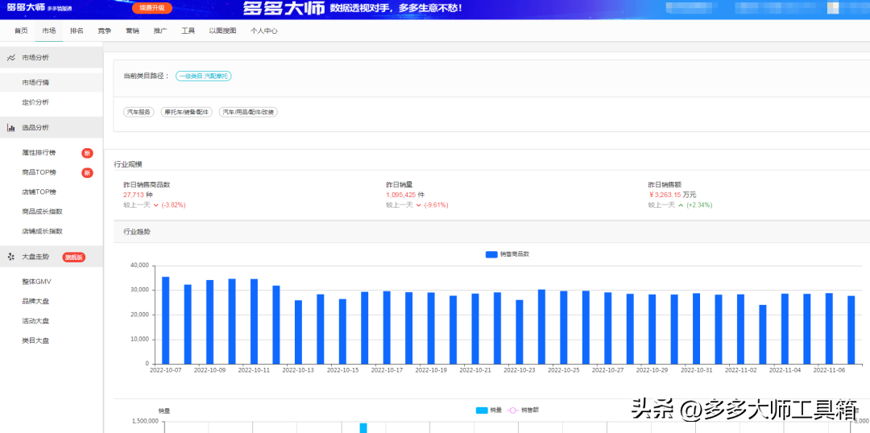Viewport: 870px width, 433px height.
Task: Open 以图搜图 image search
Action: (222, 31)
